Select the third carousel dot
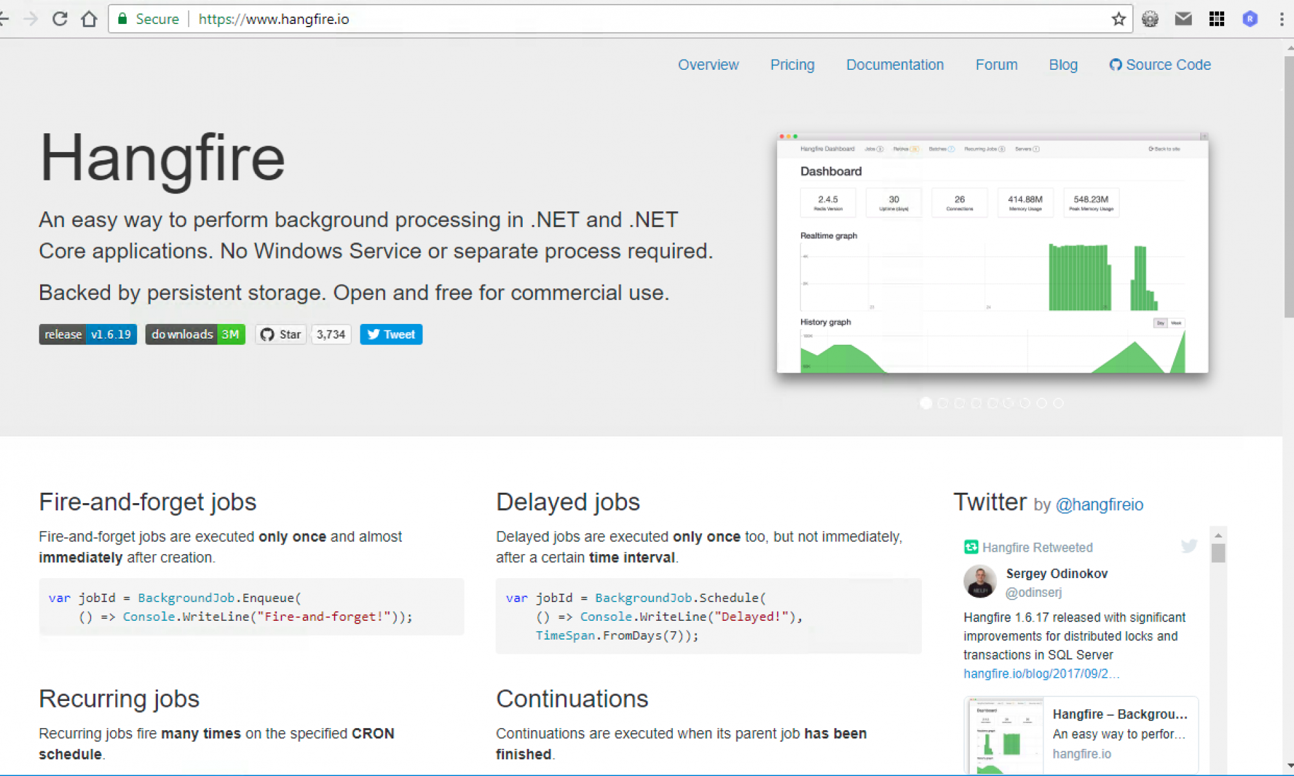This screenshot has width=1294, height=776. point(960,403)
